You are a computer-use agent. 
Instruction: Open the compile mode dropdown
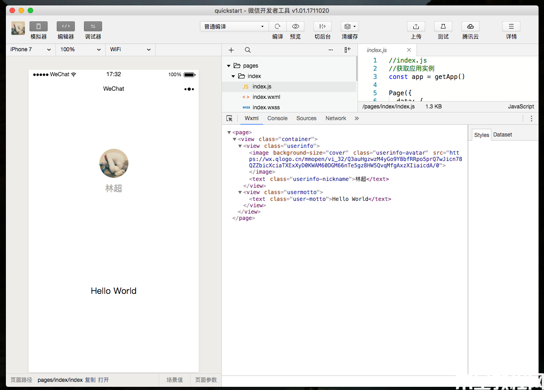pyautogui.click(x=234, y=26)
